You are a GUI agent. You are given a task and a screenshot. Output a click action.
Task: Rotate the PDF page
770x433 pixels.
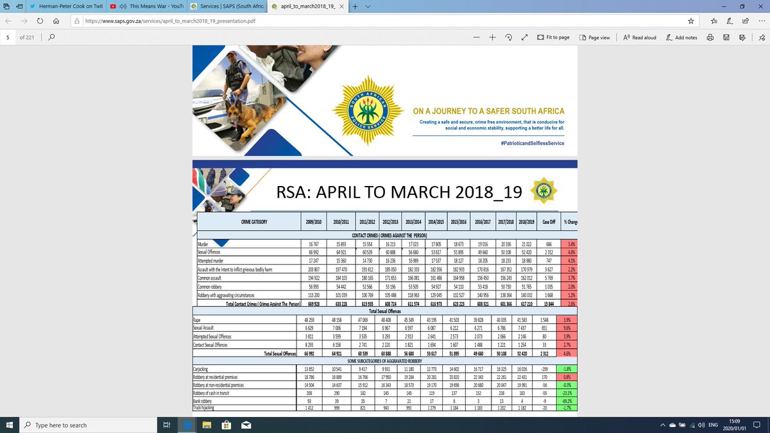[x=508, y=37]
